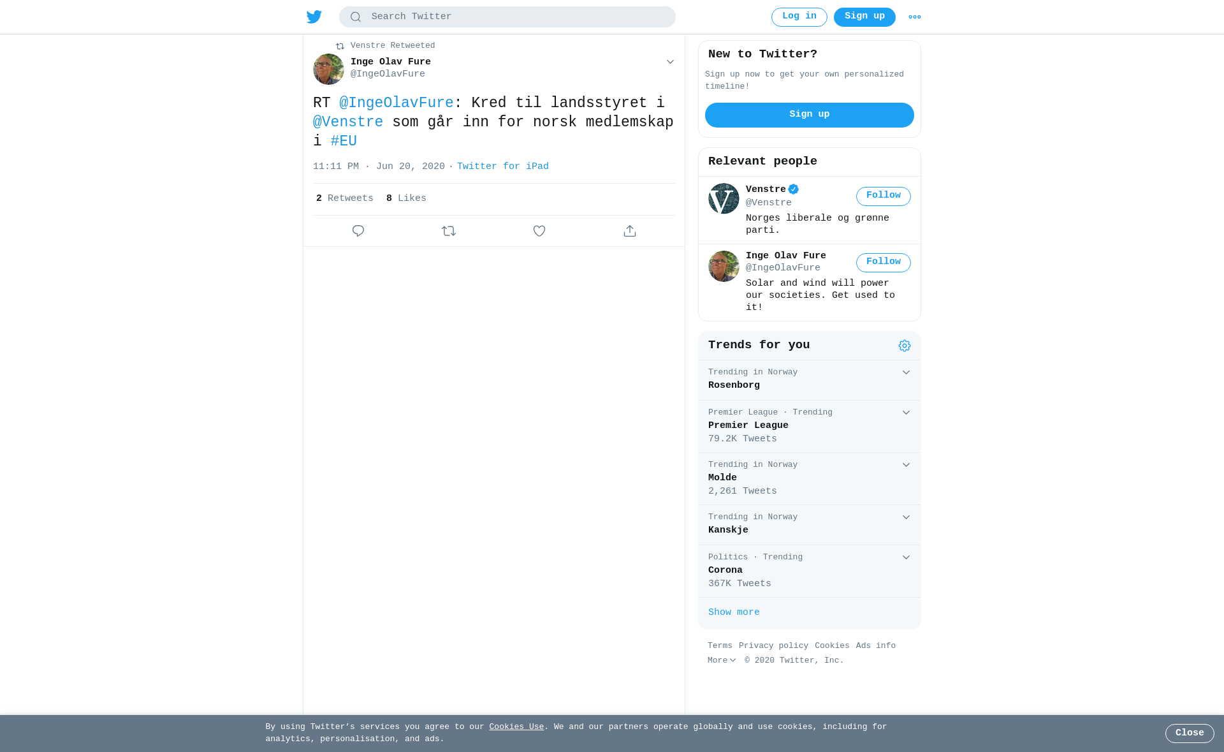The image size is (1224, 752).
Task: Follow the Venstre account
Action: coord(884,196)
